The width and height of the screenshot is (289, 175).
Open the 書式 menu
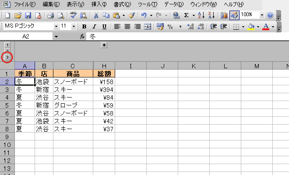click(122, 4)
